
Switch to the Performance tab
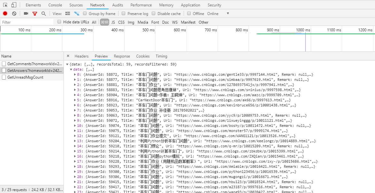coord(141,5)
